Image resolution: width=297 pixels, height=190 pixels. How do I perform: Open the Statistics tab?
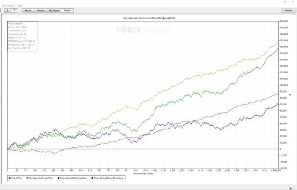pyautogui.click(x=41, y=11)
